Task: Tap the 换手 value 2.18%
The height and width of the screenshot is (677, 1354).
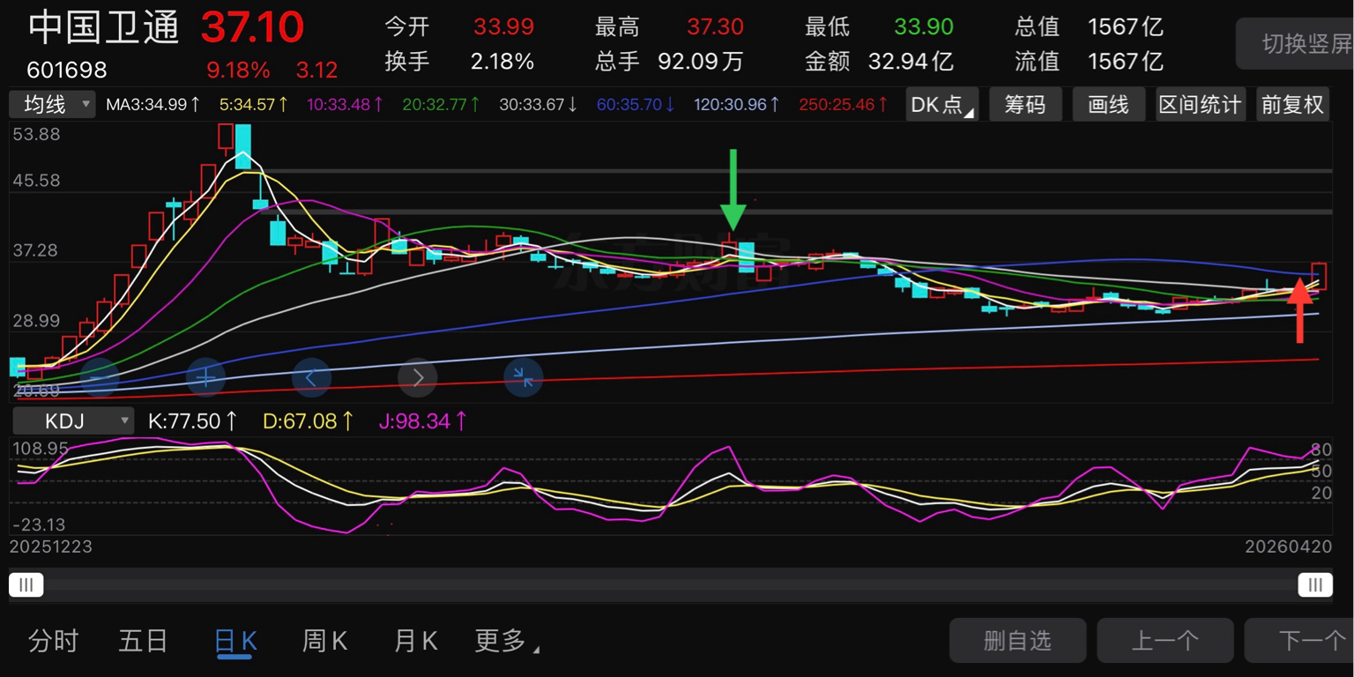Action: tap(502, 62)
